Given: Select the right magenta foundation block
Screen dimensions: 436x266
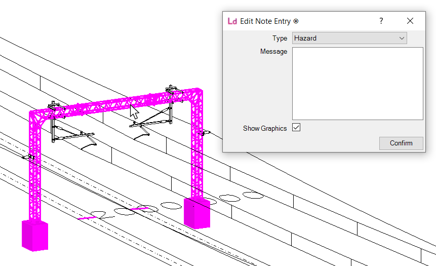Looking at the screenshot, I should (x=197, y=213).
